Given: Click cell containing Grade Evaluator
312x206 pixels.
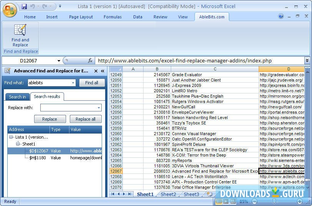Looking at the screenshot, I should coord(215,75).
